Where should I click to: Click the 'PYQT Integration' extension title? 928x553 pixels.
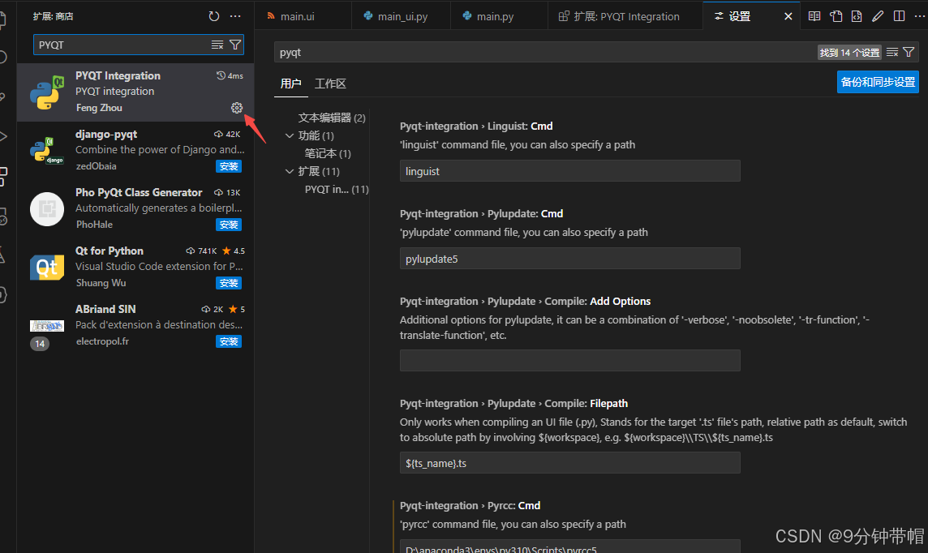(118, 75)
